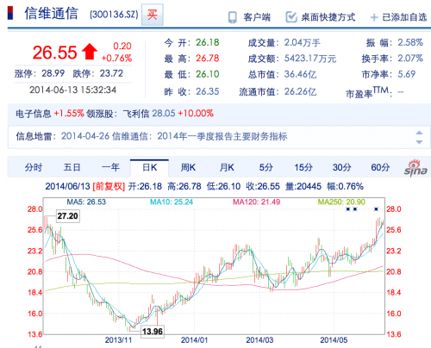Image resolution: width=431 pixels, height=348 pixels.
Task: Switch to the 60分 chart tab
Action: pos(380,167)
